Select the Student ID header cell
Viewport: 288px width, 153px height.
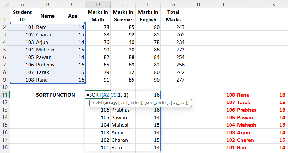coord(22,16)
